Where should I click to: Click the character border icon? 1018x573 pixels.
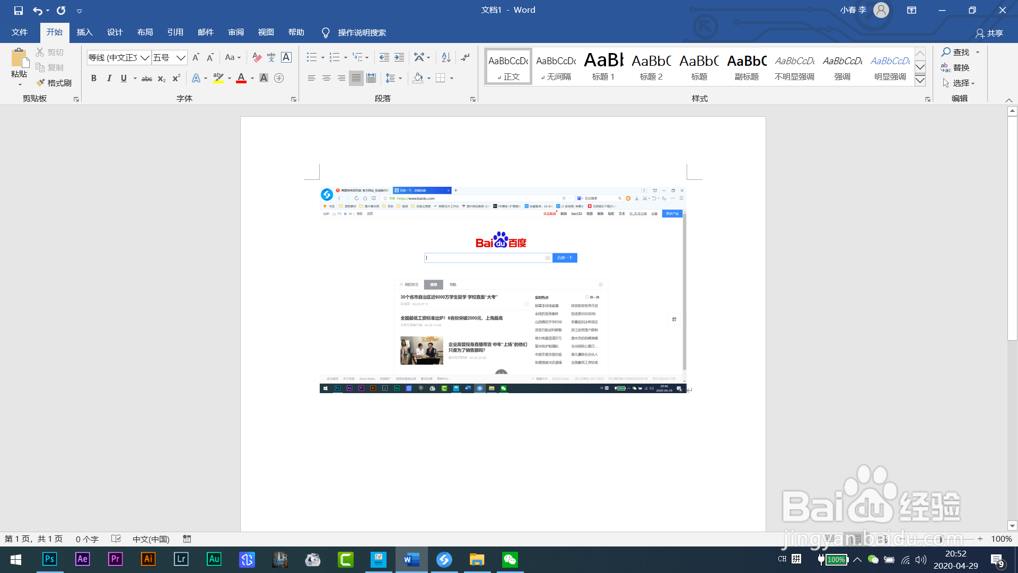(286, 57)
